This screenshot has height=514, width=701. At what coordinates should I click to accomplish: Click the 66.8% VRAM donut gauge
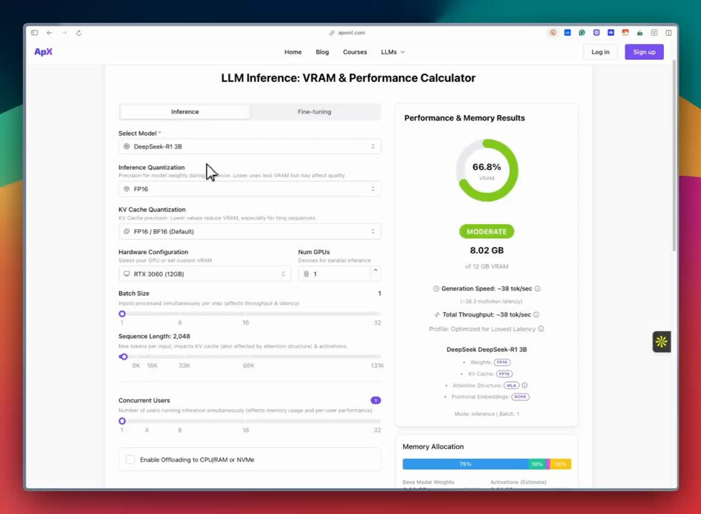(486, 171)
